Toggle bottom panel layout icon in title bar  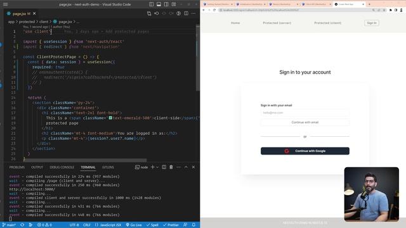[159, 4]
